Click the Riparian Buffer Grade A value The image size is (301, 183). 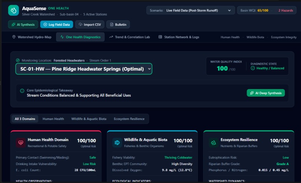coord(283,164)
